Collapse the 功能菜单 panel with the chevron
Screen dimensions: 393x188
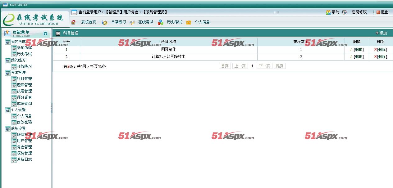pyautogui.click(x=46, y=34)
